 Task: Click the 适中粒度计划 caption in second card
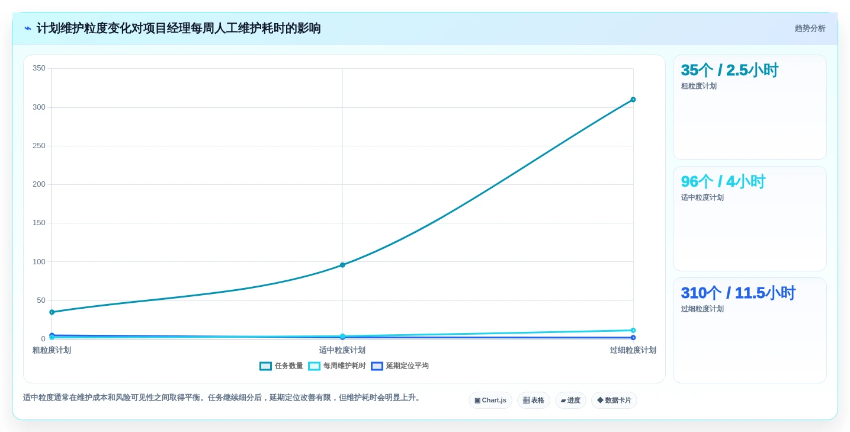click(702, 197)
